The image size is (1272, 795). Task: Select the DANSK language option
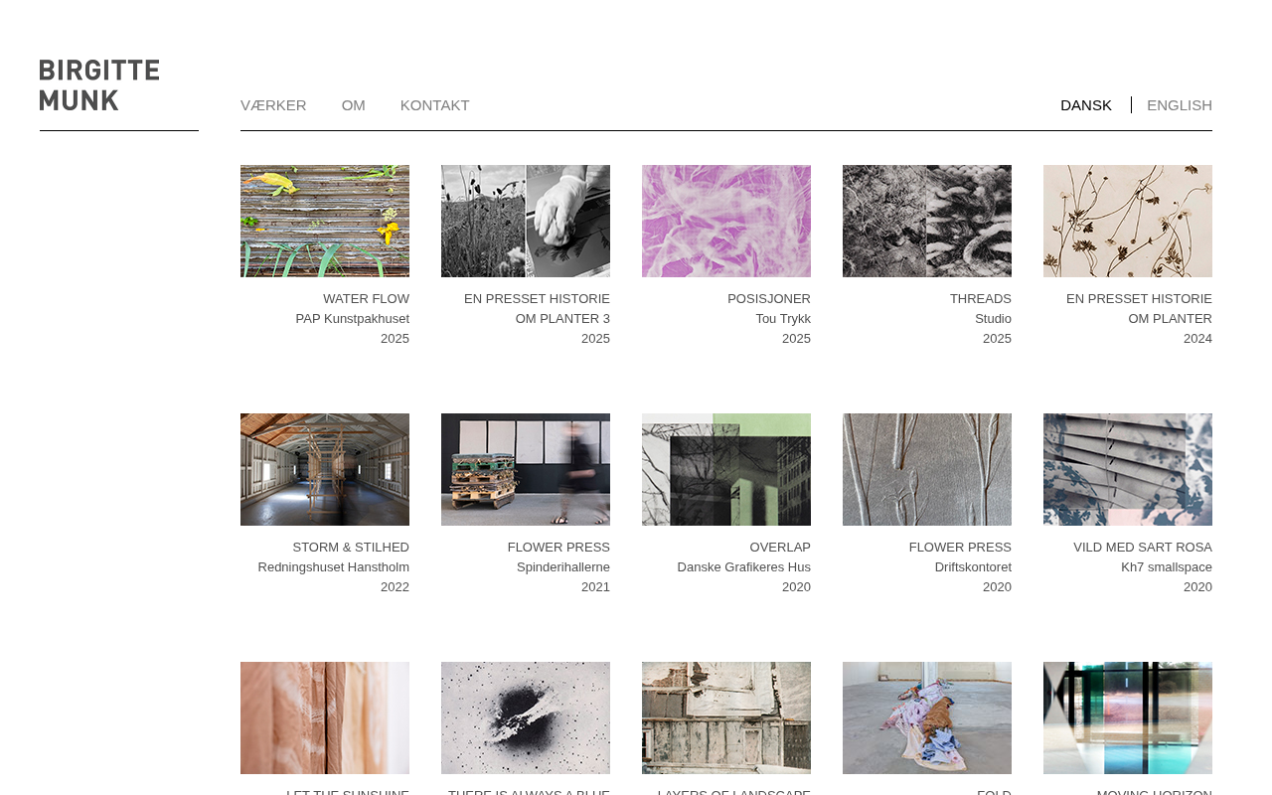(x=1086, y=105)
